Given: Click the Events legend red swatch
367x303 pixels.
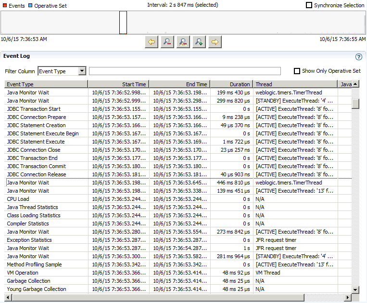Looking at the screenshot, I should click(5, 5).
